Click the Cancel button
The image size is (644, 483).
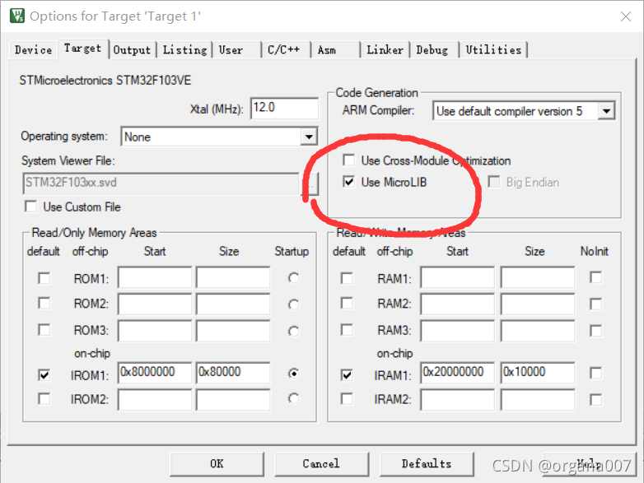(322, 464)
